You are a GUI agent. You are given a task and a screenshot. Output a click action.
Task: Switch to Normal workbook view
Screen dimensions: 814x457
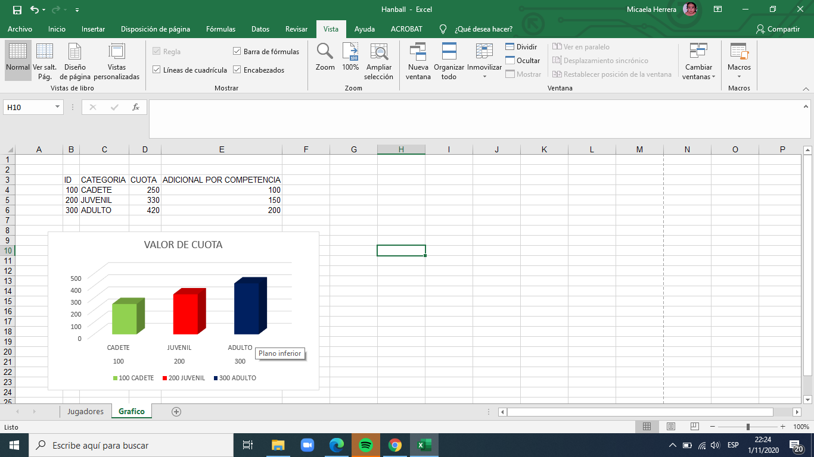(18, 61)
